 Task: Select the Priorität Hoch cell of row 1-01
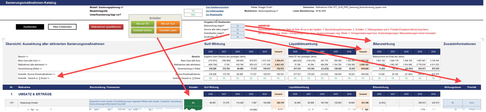tap(472, 103)
